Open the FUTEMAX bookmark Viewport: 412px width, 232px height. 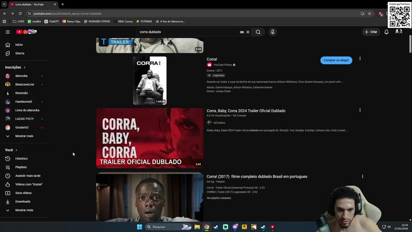(144, 21)
